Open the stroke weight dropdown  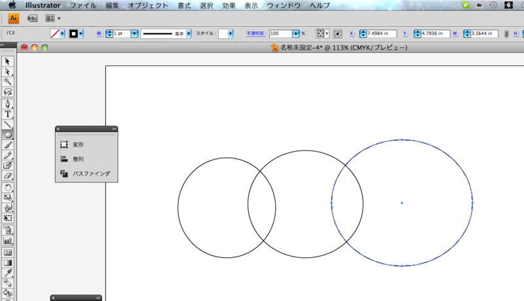click(x=134, y=33)
